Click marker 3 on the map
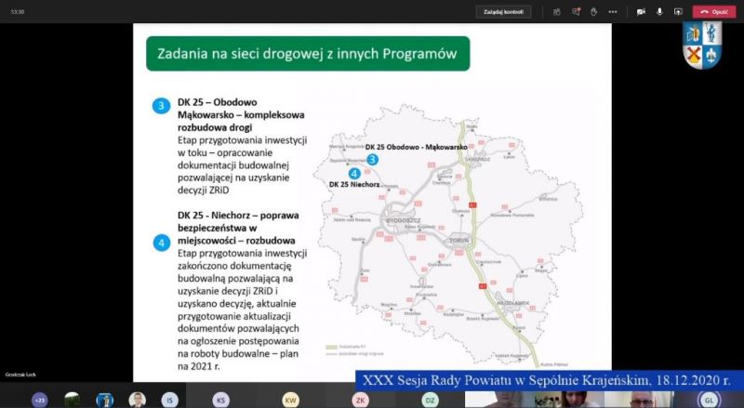Screen dimensions: 744x408 point(373,160)
